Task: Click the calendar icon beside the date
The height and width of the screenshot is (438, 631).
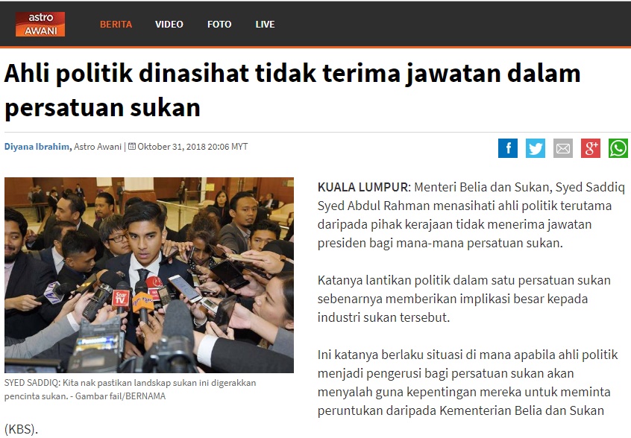Action: coord(132,146)
